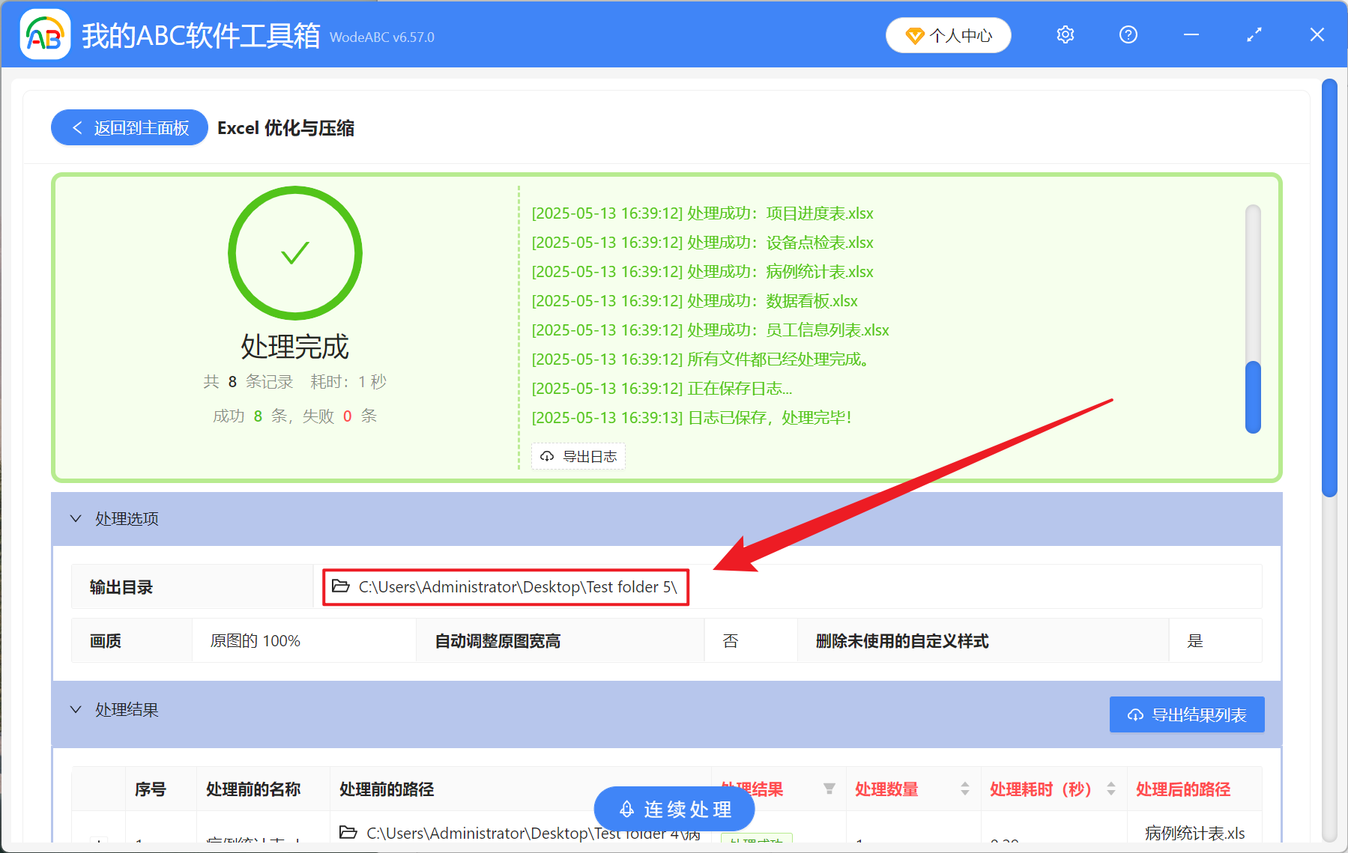This screenshot has width=1348, height=853.
Task: Click the log panel scrollbar thumb
Action: coord(1253,397)
